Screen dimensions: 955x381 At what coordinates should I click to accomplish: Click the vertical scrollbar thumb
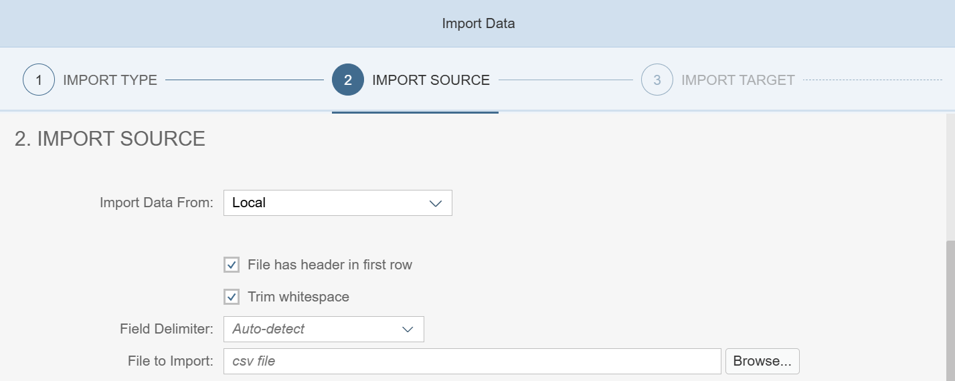click(x=950, y=307)
